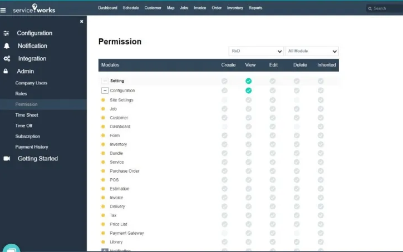Screen dimensions: 403x252
Task: Click the search magnifier icon
Action: tap(370, 8)
